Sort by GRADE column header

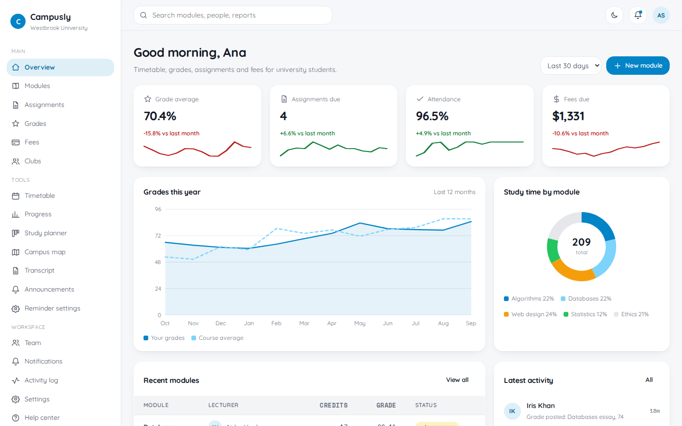[x=386, y=406]
